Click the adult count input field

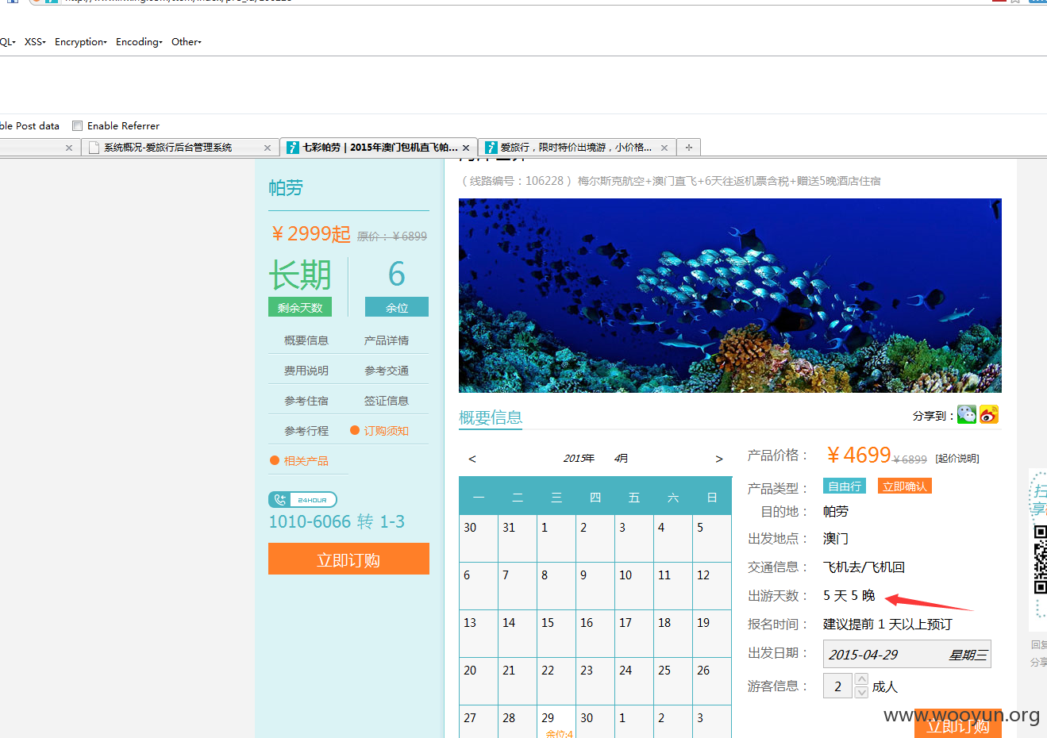click(x=837, y=686)
